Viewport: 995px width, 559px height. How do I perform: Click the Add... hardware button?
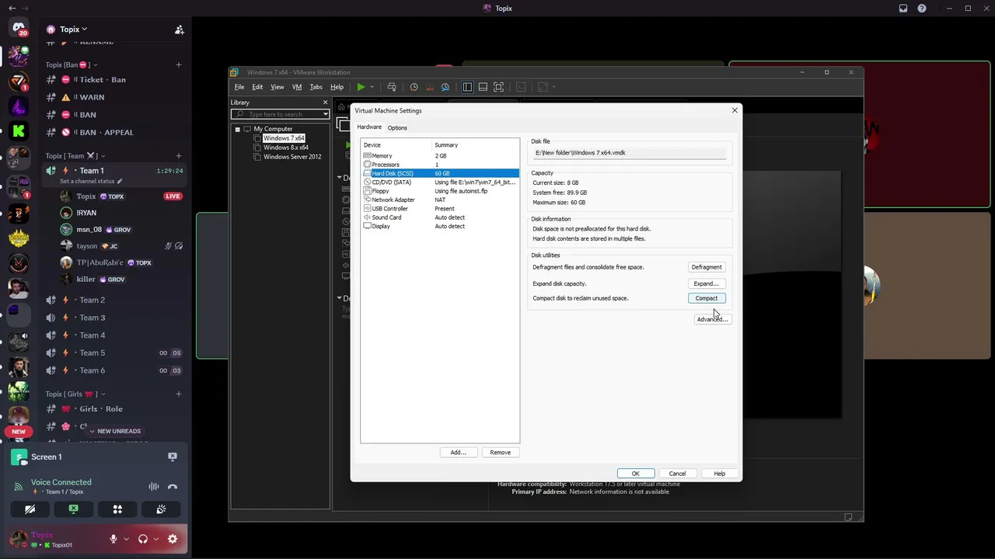459,453
